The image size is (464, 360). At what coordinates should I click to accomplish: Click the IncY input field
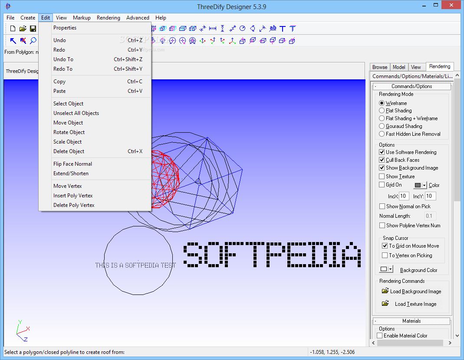click(430, 196)
